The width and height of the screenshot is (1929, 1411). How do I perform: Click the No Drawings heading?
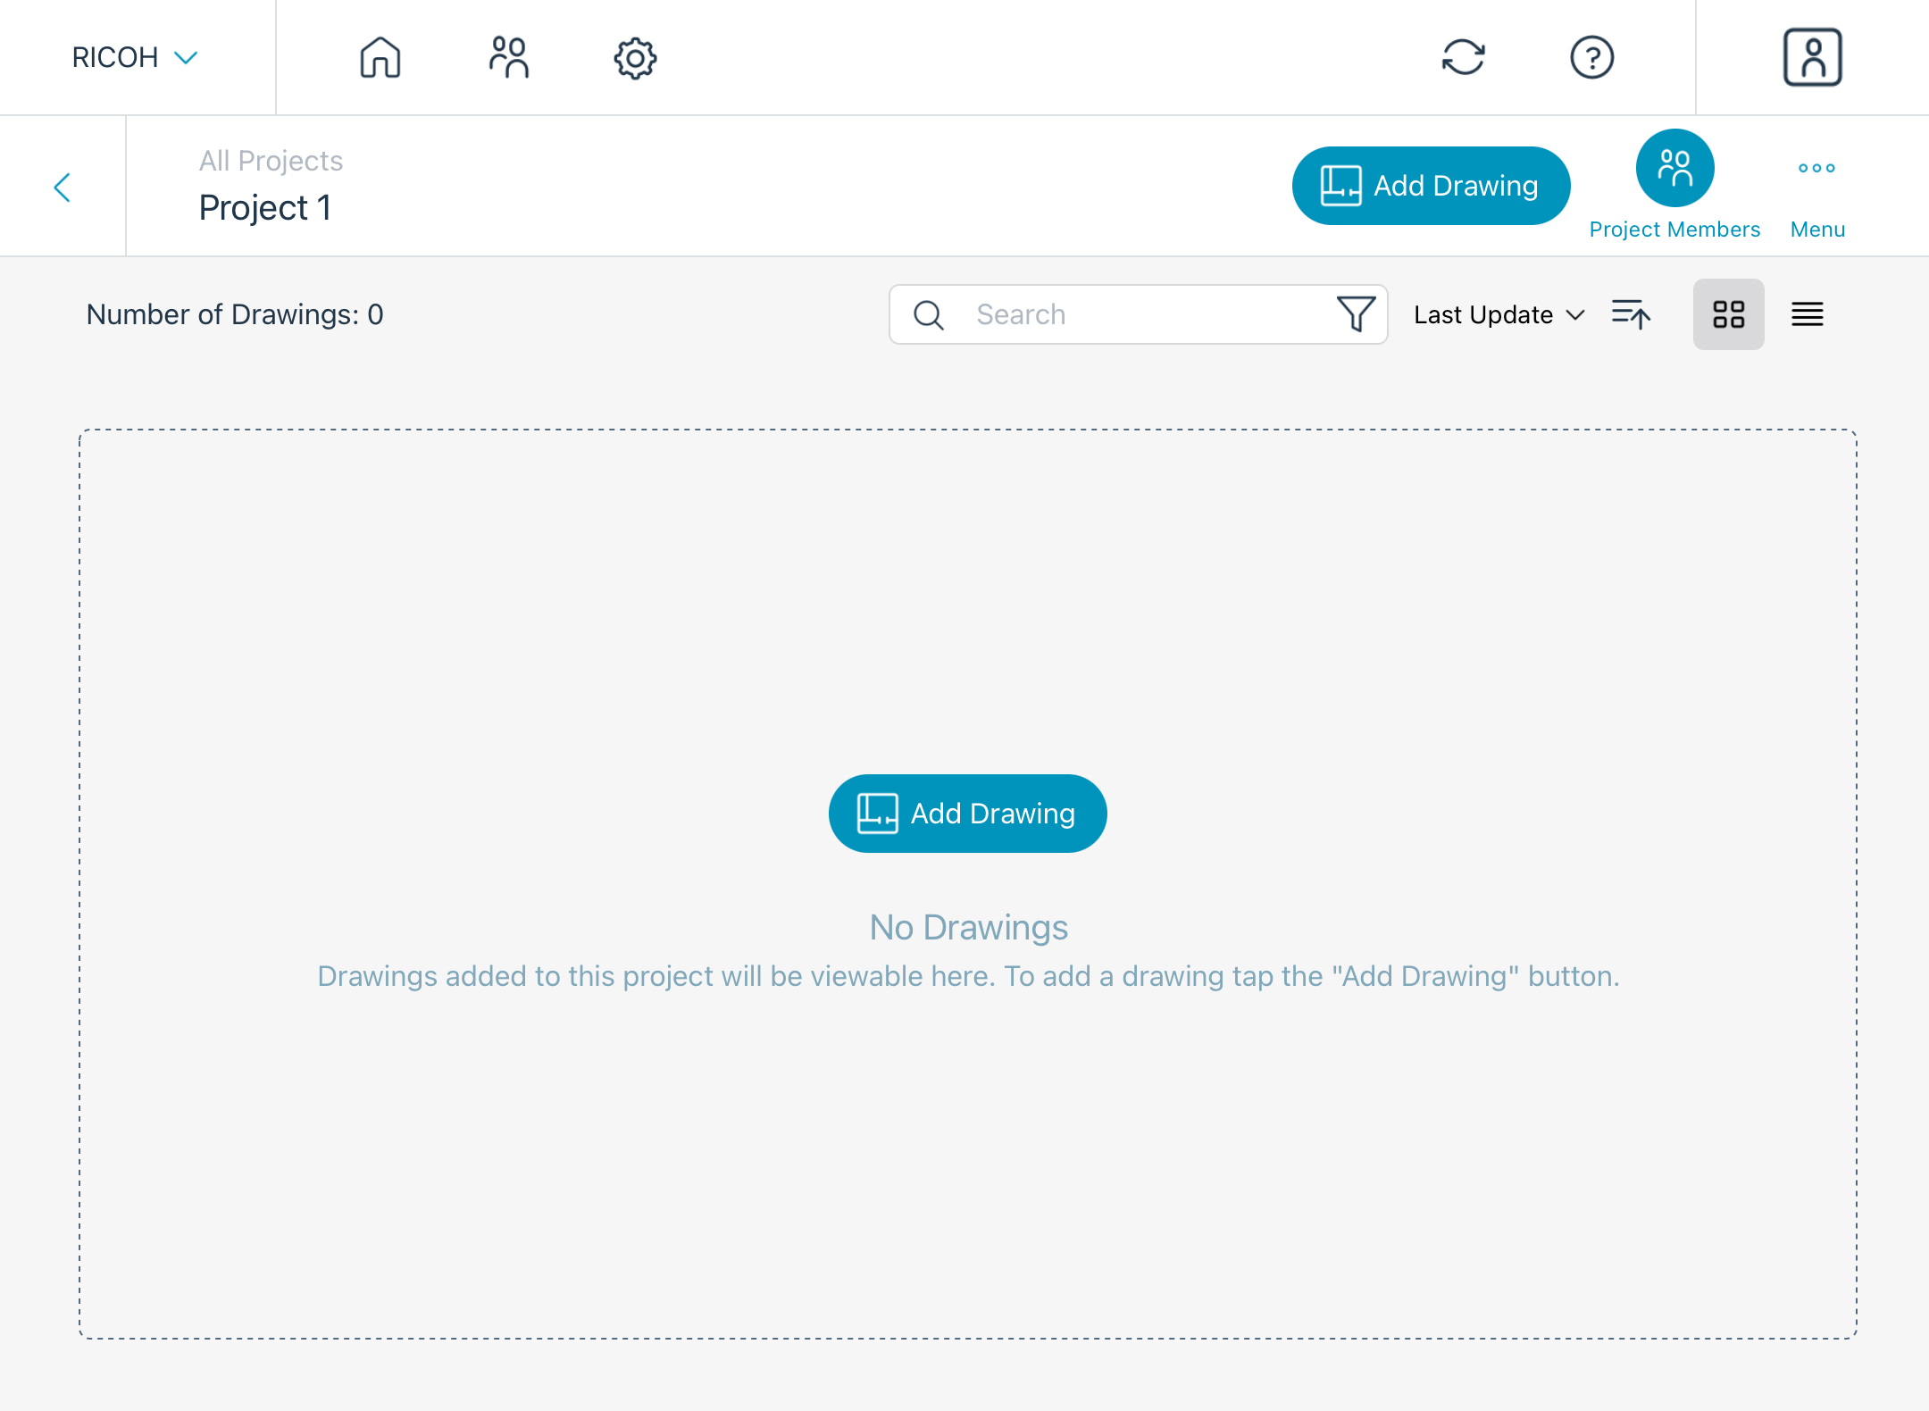tap(968, 928)
